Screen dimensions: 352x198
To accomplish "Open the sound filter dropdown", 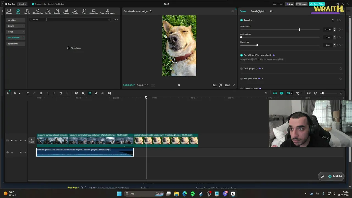I will pyautogui.click(x=116, y=20).
